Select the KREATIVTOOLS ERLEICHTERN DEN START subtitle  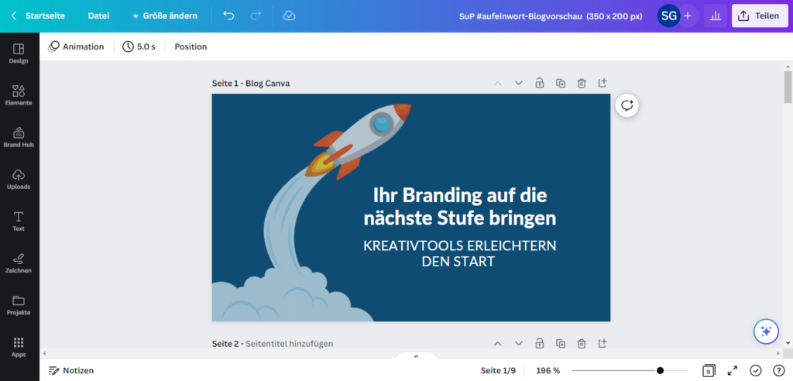point(460,253)
